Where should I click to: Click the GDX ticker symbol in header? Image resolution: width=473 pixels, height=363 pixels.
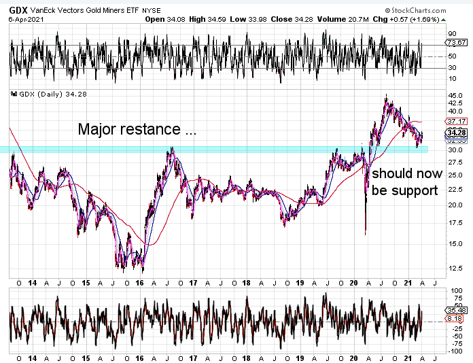click(18, 9)
